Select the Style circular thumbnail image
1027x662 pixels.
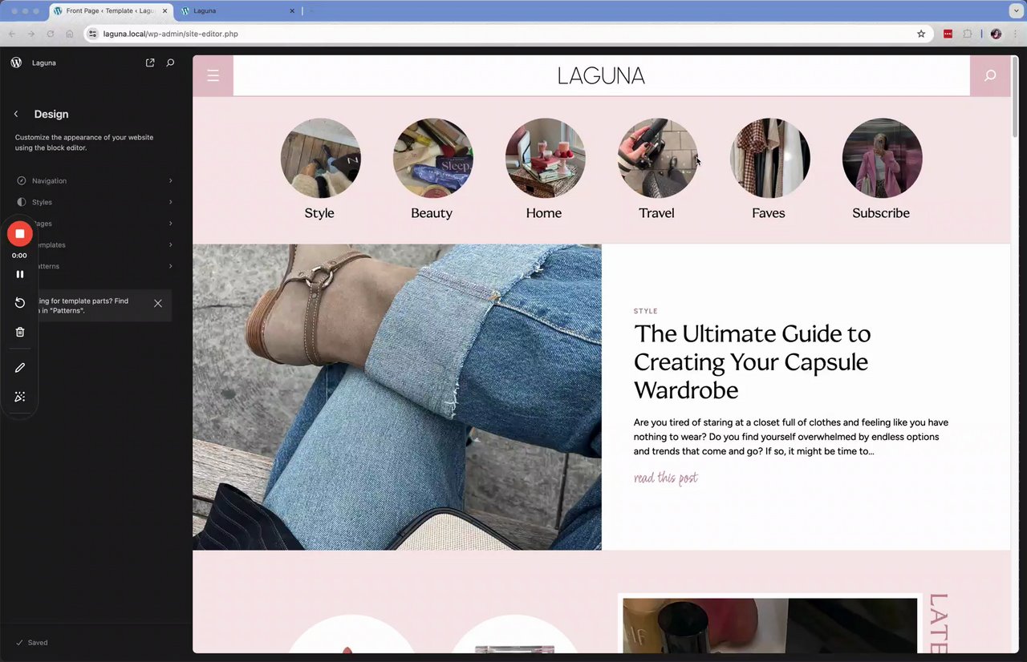tap(320, 158)
